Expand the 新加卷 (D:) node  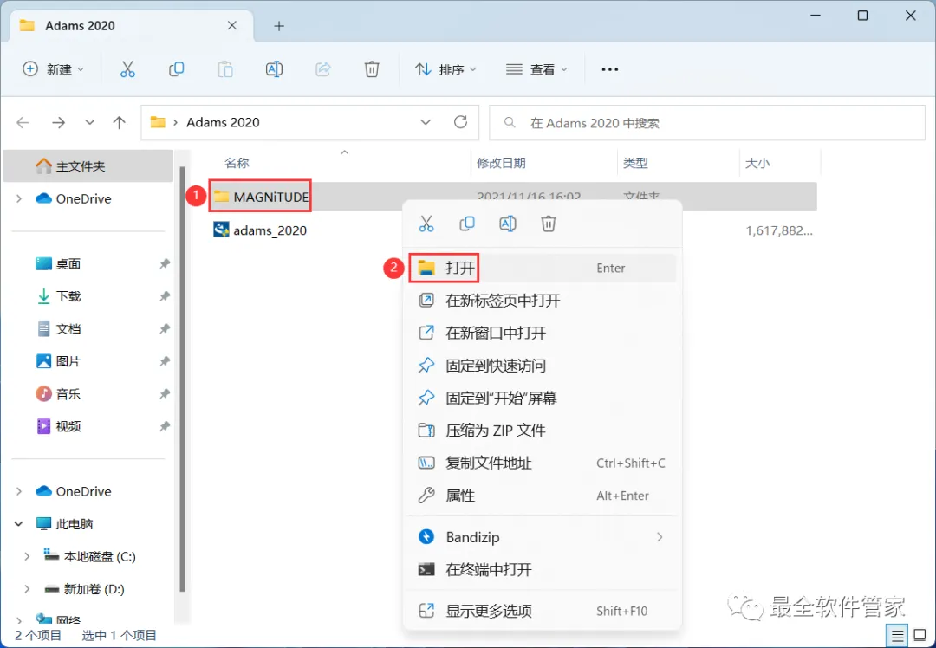tap(27, 589)
